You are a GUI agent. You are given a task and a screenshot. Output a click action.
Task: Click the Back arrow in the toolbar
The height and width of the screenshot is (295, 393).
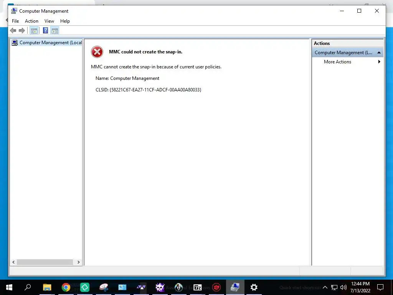pos(13,31)
